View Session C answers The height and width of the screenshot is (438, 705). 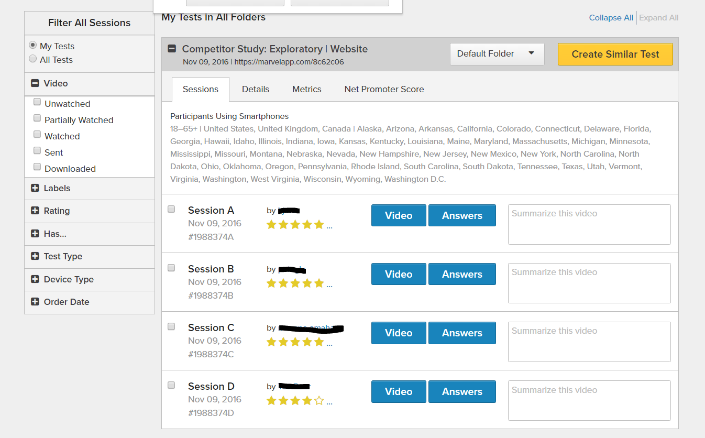click(462, 333)
